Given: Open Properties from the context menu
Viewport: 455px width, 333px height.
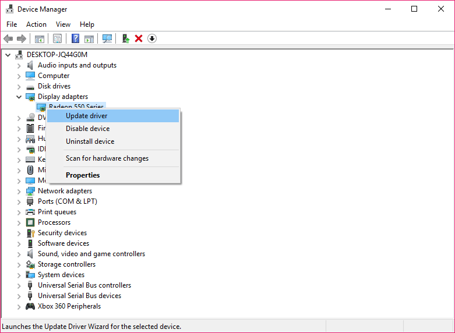Looking at the screenshot, I should [x=113, y=175].
